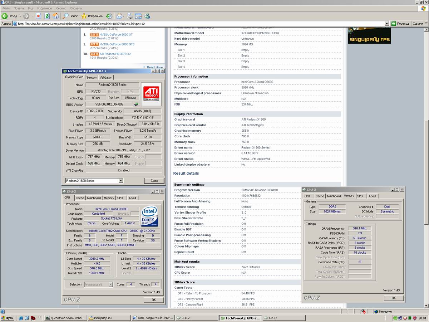Open the Mail button dropdown arrow
Viewport: 429px width, 322px height.
click(x=124, y=16)
